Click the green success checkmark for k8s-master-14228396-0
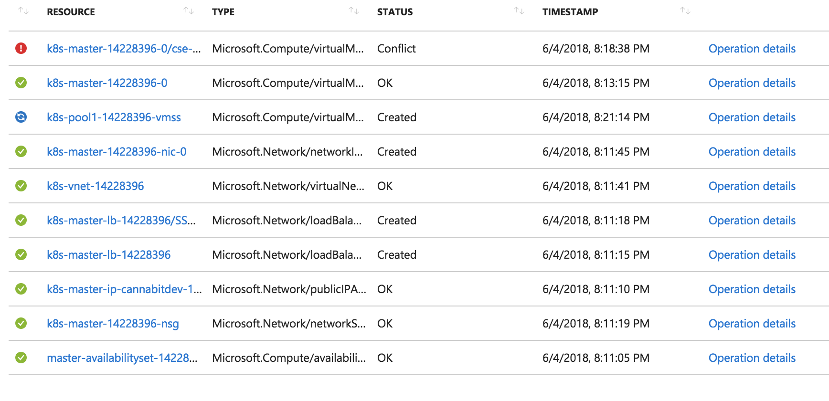Image resolution: width=829 pixels, height=401 pixels. (x=21, y=83)
